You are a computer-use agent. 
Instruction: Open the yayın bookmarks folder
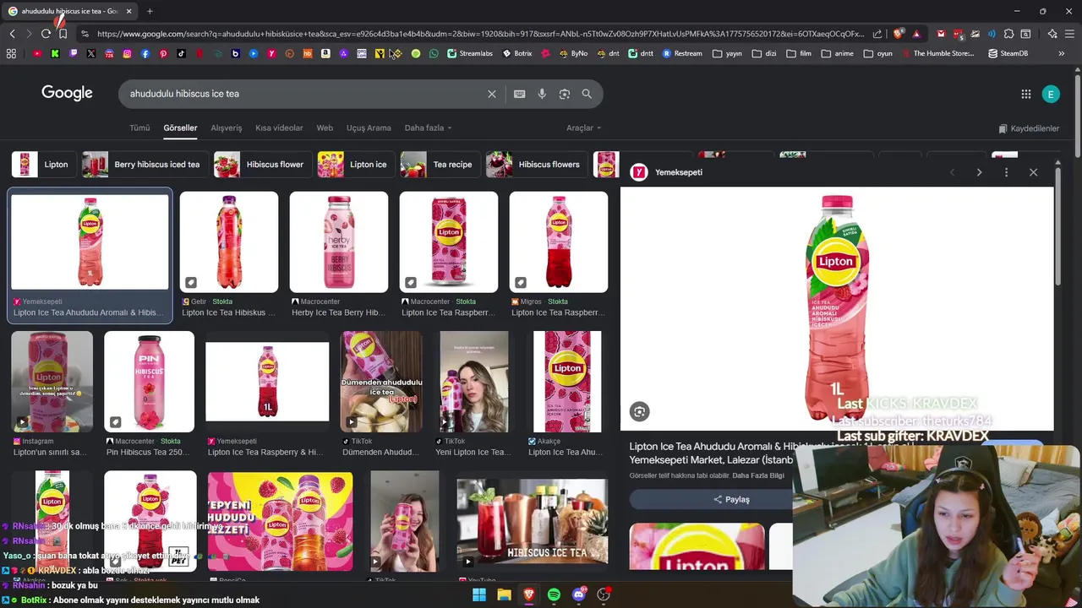tap(727, 53)
